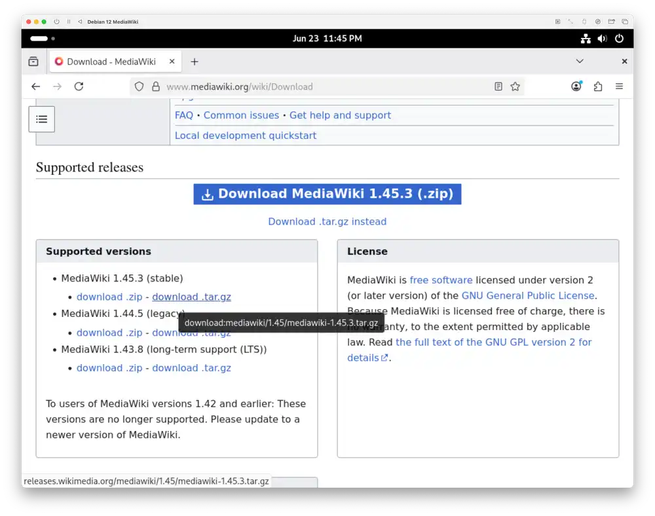Click the MediaWiki 1.45.3 (stable) text
655x516 pixels.
[x=122, y=278]
